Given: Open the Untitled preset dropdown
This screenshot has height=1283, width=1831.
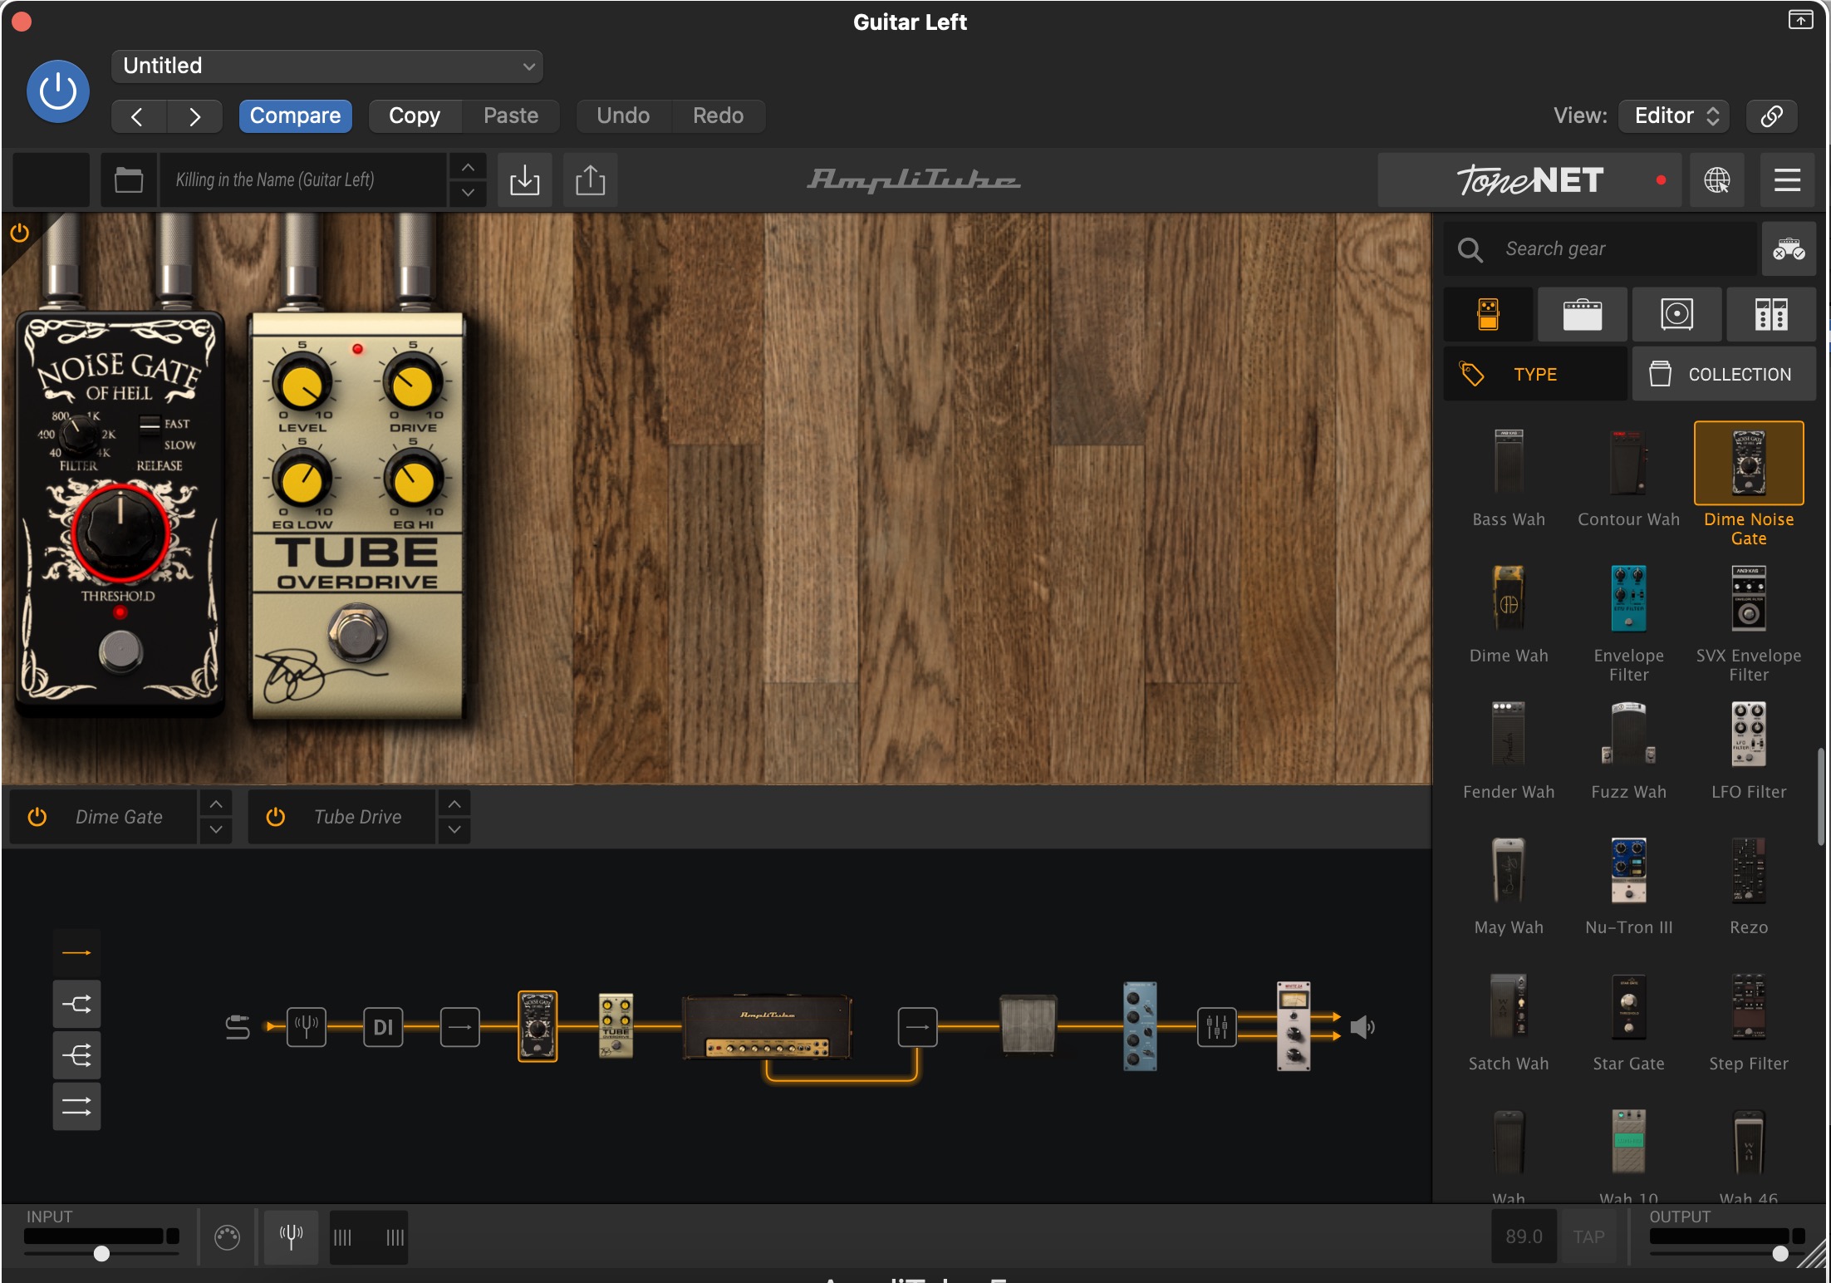Looking at the screenshot, I should click(327, 66).
